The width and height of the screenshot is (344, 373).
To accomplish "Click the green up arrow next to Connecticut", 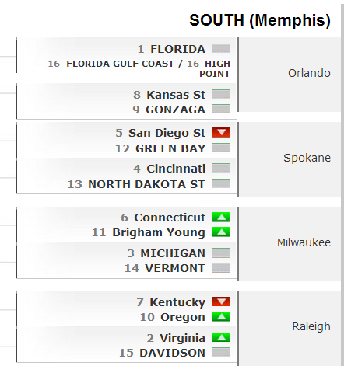I will [x=221, y=217].
